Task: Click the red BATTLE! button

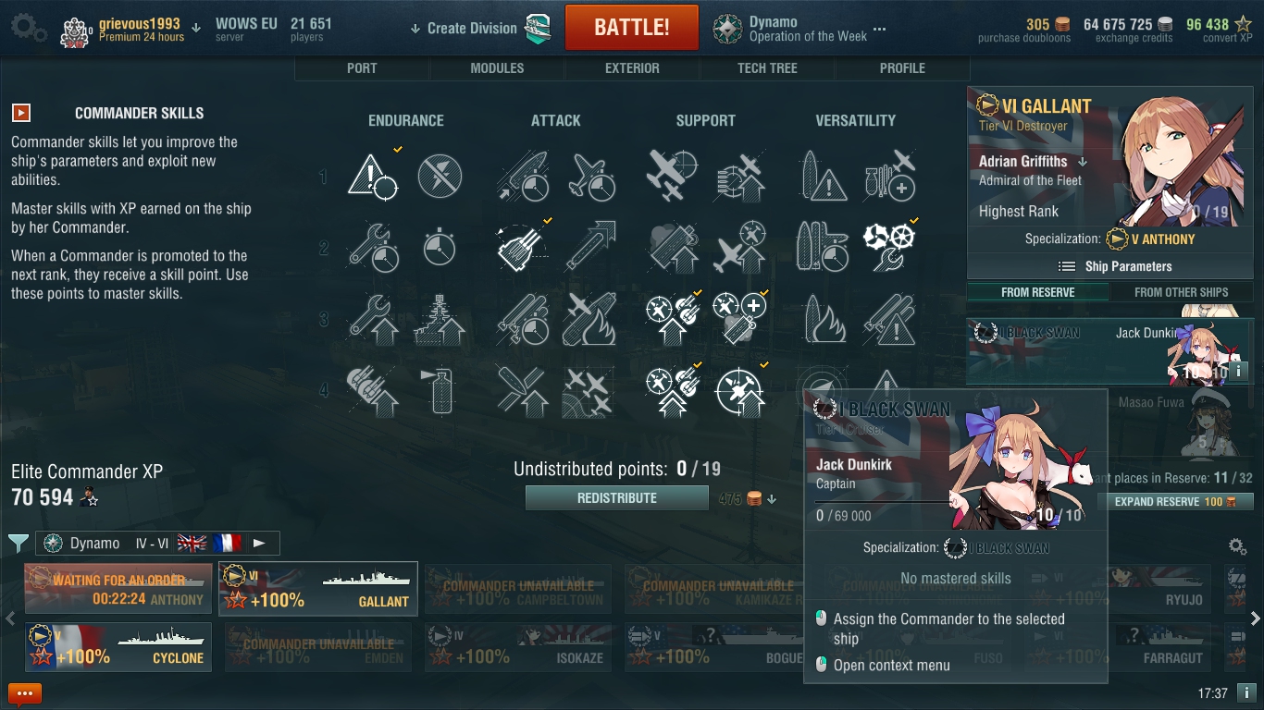Action: pos(632,27)
